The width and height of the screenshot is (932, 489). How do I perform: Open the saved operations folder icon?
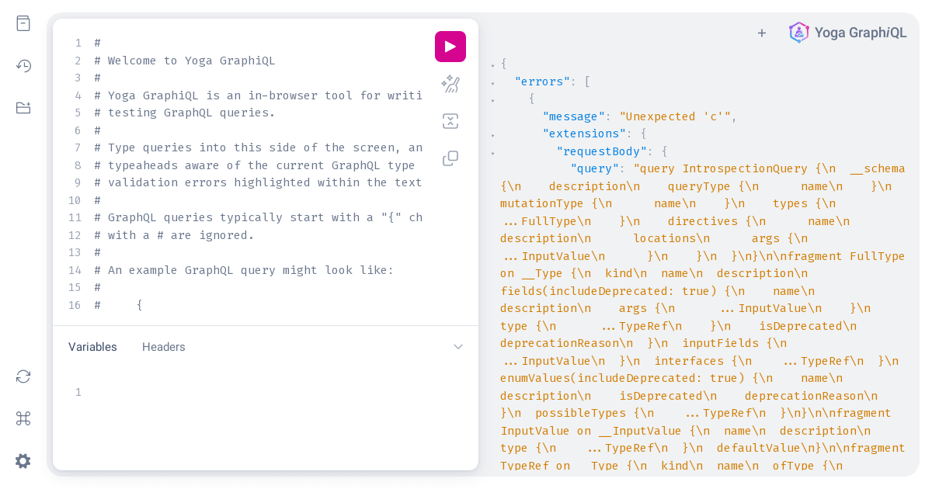tap(23, 108)
